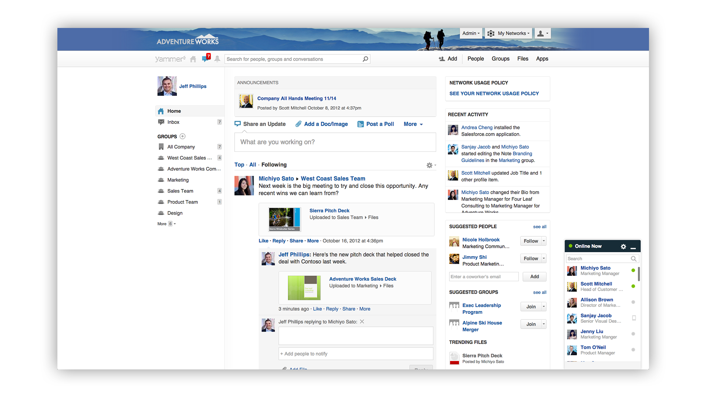706x397 pixels.
Task: Follow Nicole Holbrook
Action: click(531, 241)
